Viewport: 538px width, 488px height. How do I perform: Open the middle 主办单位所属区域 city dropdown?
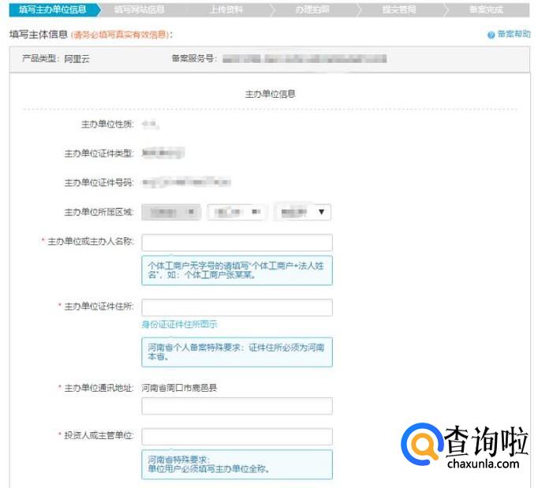(237, 212)
